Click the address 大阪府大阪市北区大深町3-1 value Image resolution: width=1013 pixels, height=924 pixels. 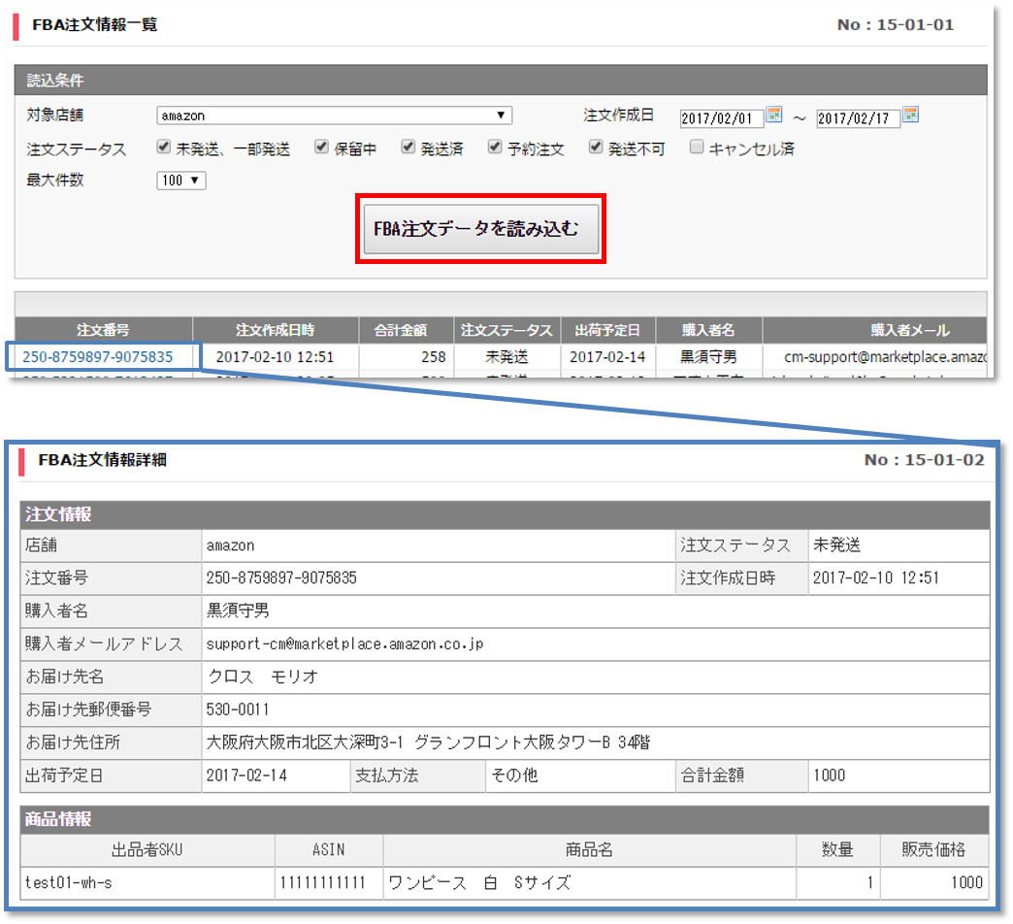click(428, 742)
